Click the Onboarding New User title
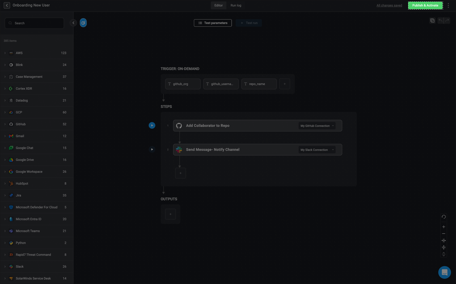Screen dimensions: 456x284 [x=31, y=5]
